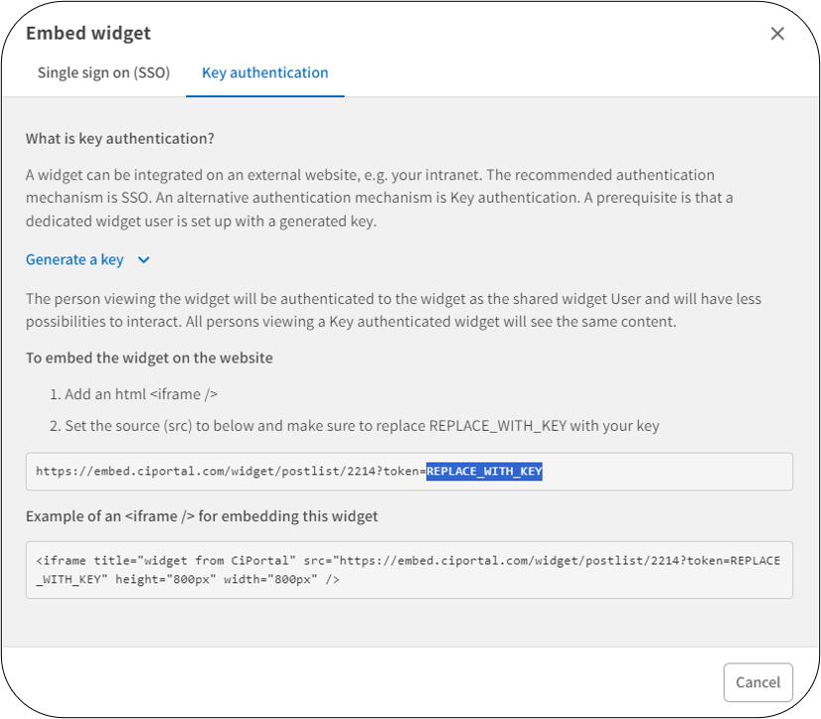Click the SSO authentication description paragraph

tap(398, 197)
